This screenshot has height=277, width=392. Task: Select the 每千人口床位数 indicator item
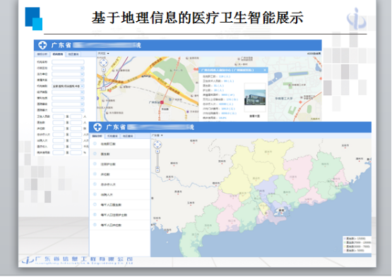pyautogui.click(x=120, y=225)
